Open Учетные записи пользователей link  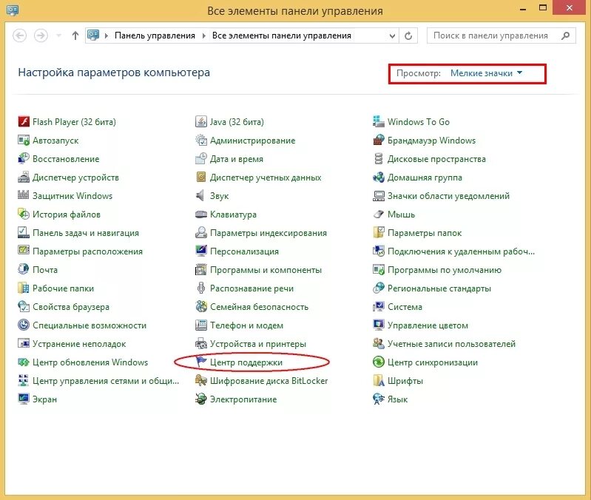451,344
